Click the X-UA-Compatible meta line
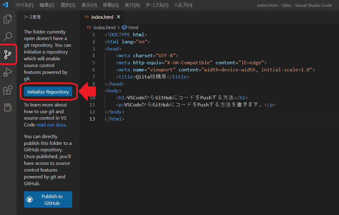 click(191, 63)
